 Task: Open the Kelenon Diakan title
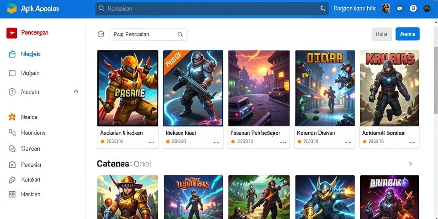tap(316, 133)
